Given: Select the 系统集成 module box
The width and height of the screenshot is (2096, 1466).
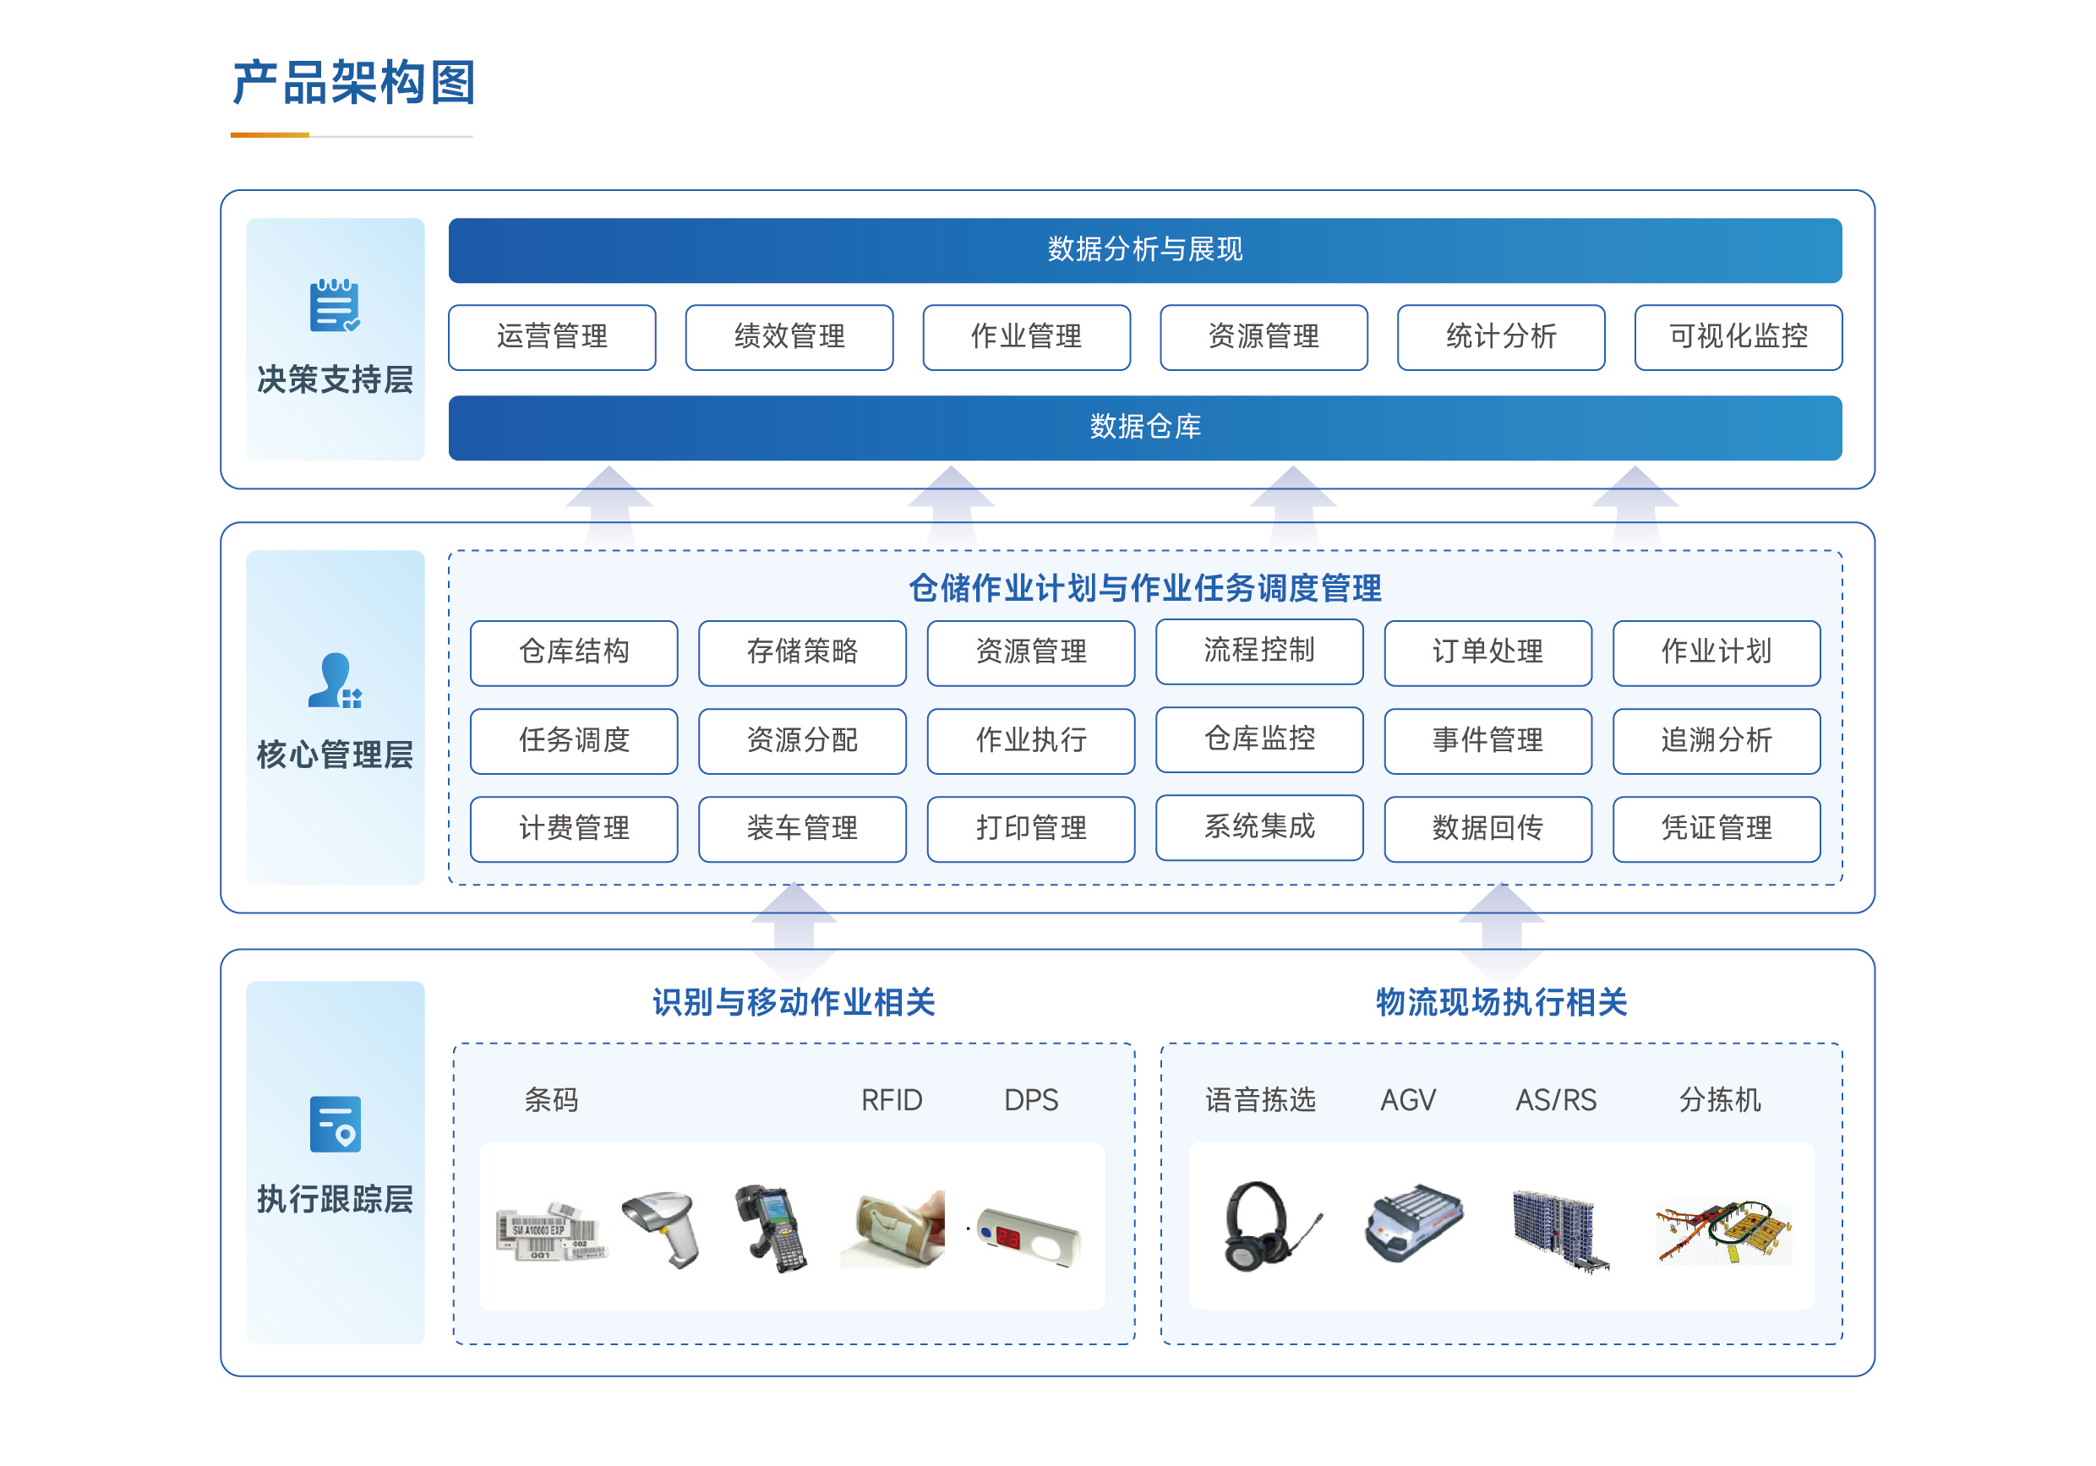Looking at the screenshot, I should click(1259, 827).
